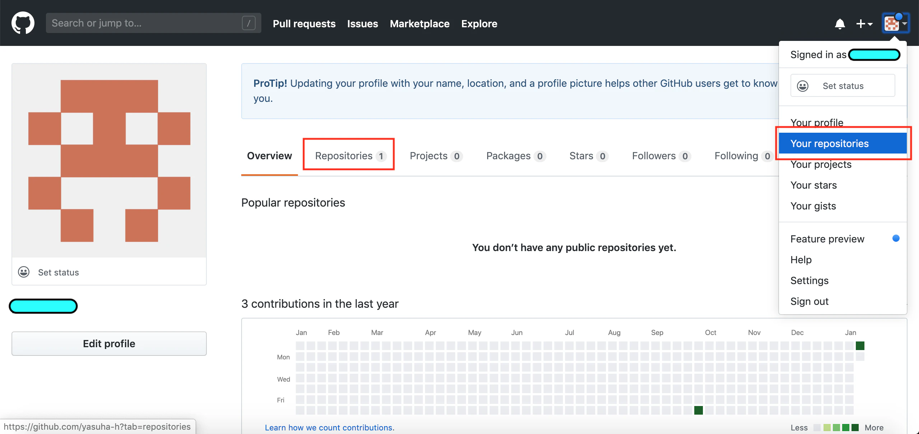919x434 pixels.
Task: Click Learn how we count contributions link
Action: point(330,427)
